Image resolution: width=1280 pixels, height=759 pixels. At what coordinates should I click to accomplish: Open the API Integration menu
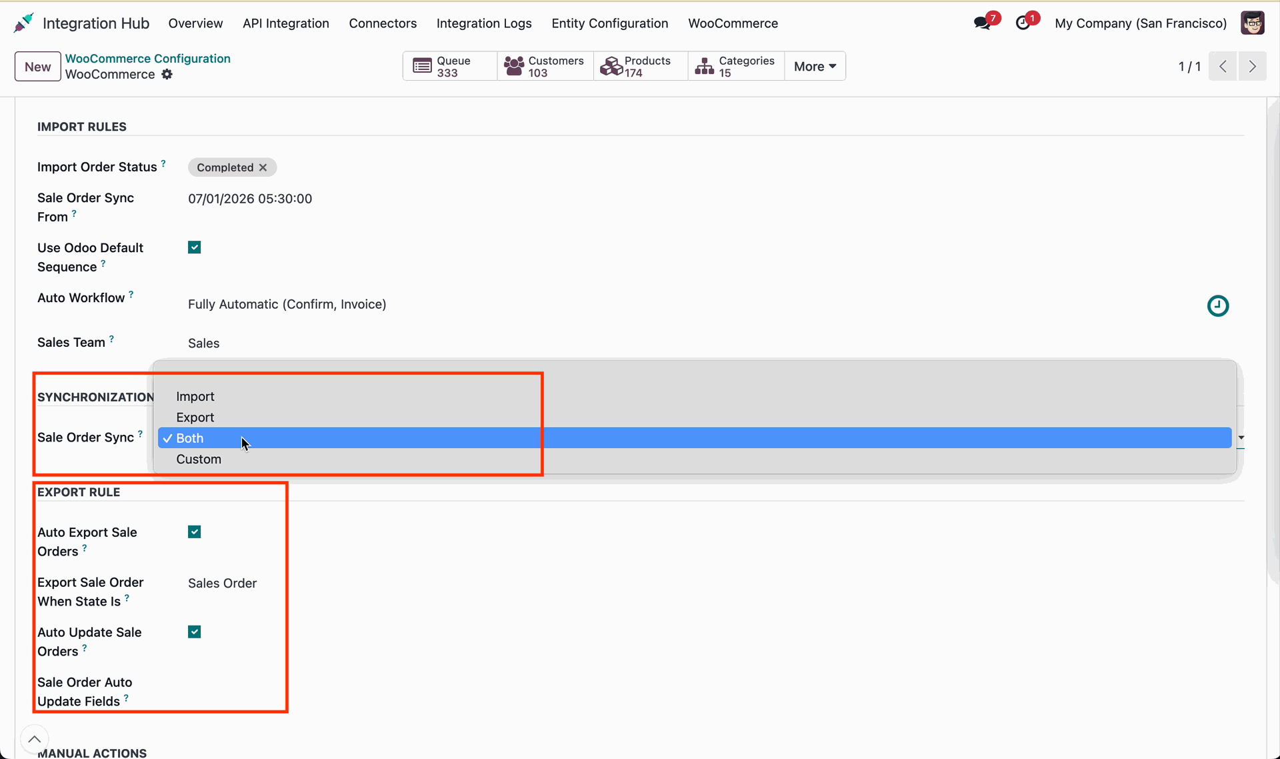click(285, 23)
